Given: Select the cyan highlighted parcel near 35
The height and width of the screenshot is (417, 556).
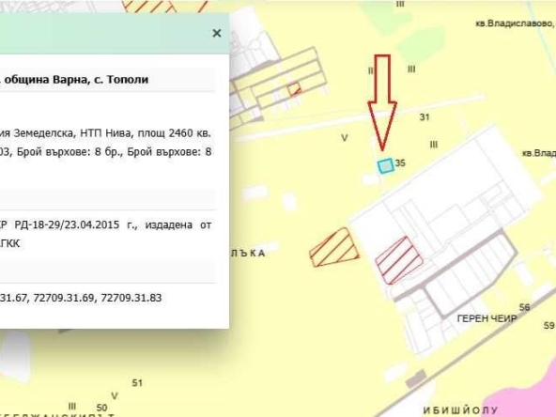Looking at the screenshot, I should (x=385, y=165).
